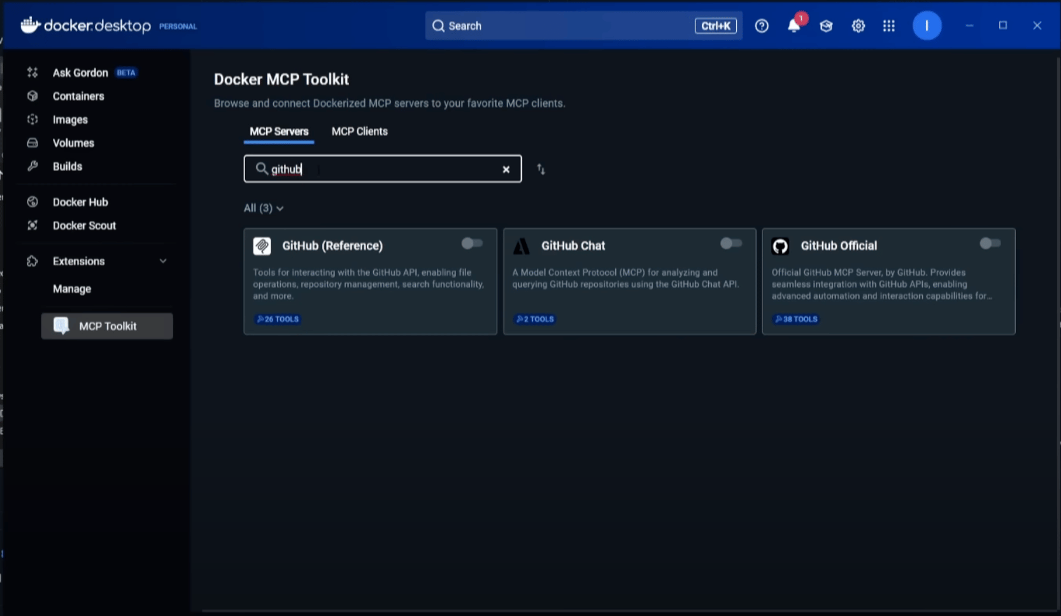Open Docker Hub section
The width and height of the screenshot is (1061, 616).
coord(80,202)
